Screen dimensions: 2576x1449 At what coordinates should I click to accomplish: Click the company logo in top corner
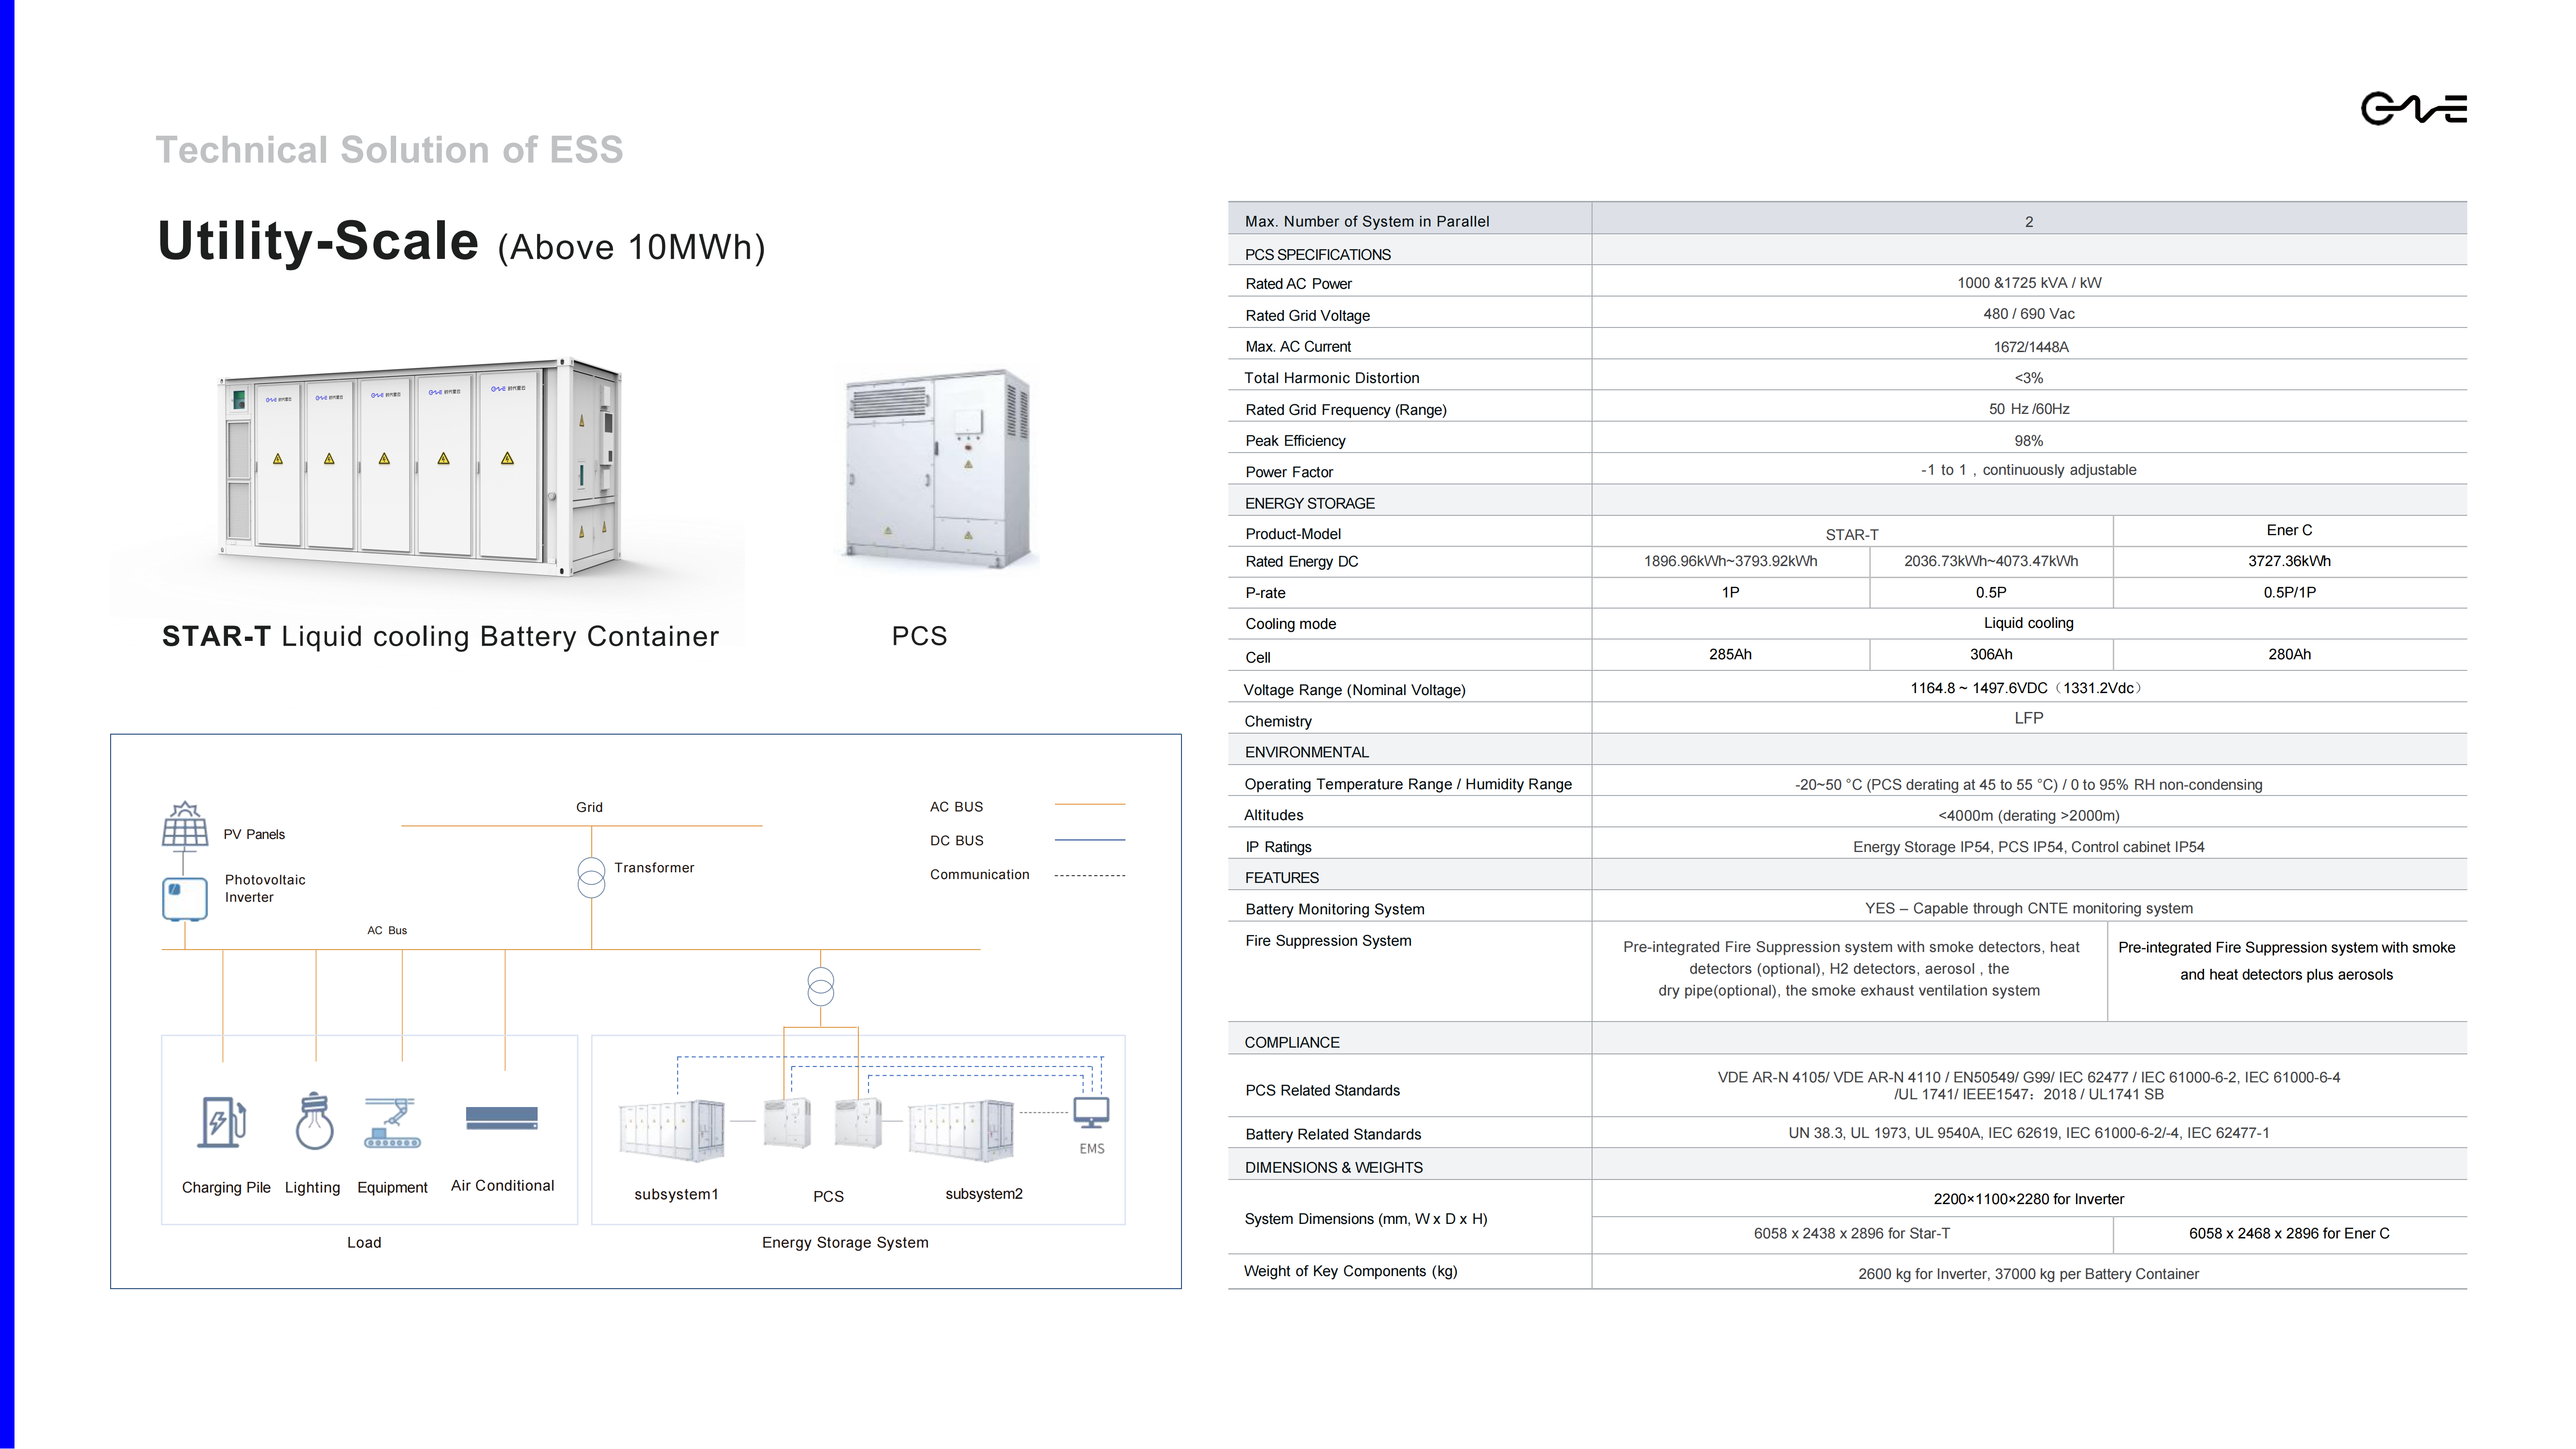(2413, 108)
